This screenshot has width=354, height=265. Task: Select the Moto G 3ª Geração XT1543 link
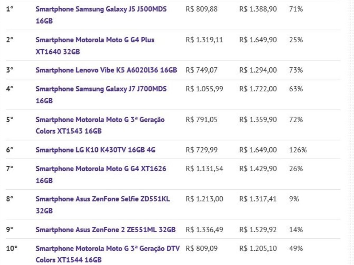(100, 120)
